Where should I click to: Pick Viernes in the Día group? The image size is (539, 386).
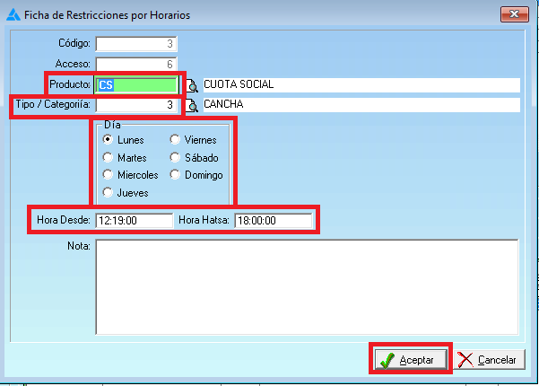[175, 140]
